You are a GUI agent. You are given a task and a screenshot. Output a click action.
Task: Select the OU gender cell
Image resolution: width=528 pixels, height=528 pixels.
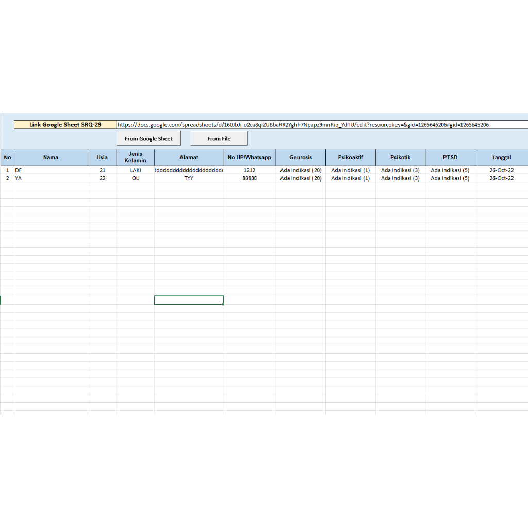tap(136, 178)
